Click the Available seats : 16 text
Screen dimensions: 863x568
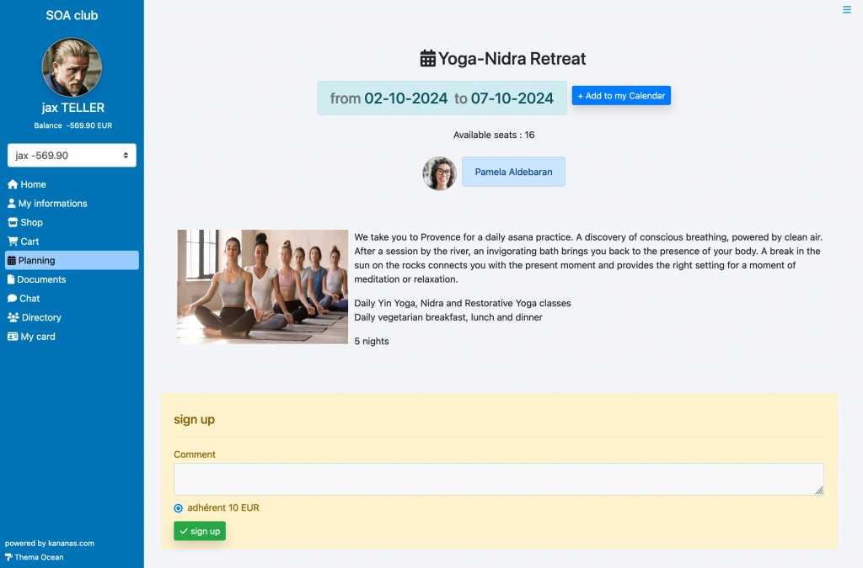pos(494,135)
